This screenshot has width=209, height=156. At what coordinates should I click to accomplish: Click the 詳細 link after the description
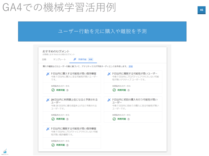click(131, 66)
